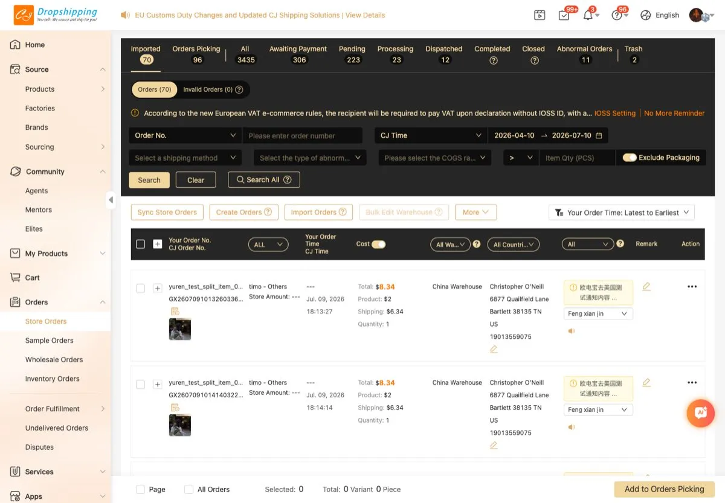This screenshot has height=503, width=725.
Task: Click the No More Reminder link
Action: point(674,113)
